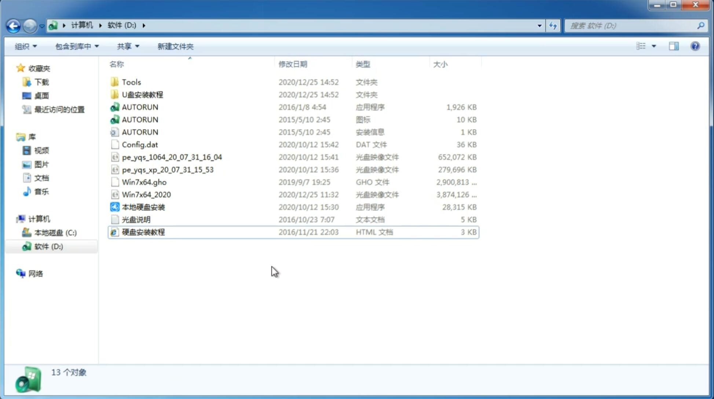Open Win7x64.gho backup file
This screenshot has width=714, height=399.
(x=144, y=182)
